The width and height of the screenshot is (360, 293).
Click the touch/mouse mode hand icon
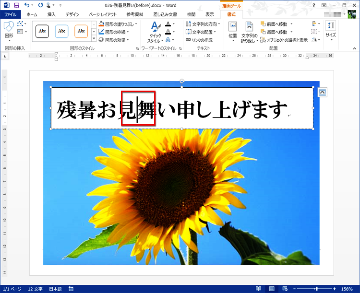click(x=48, y=5)
